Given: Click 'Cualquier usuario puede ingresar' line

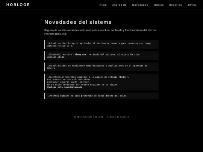Looking at the screenshot, I should click(68, 82).
